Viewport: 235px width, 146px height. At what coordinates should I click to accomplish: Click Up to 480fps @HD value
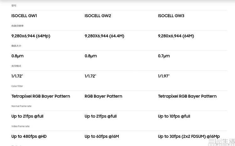coord(29,136)
